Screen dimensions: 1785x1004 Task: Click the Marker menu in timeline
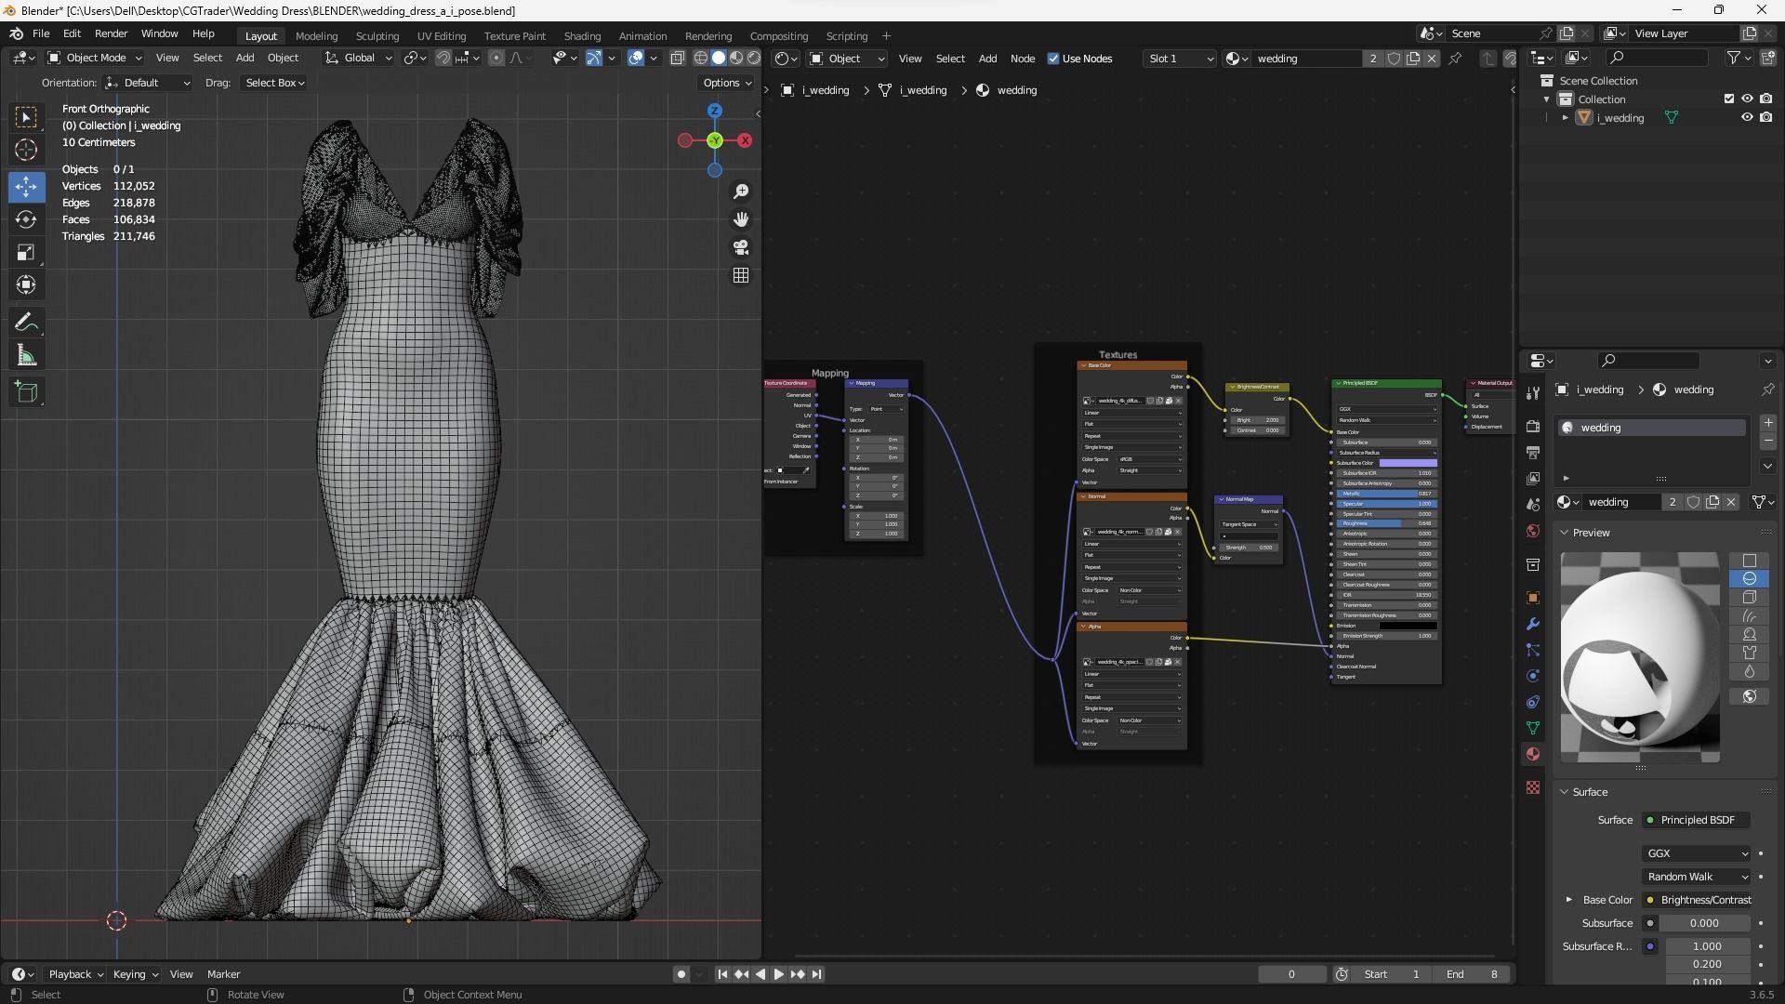(x=223, y=974)
